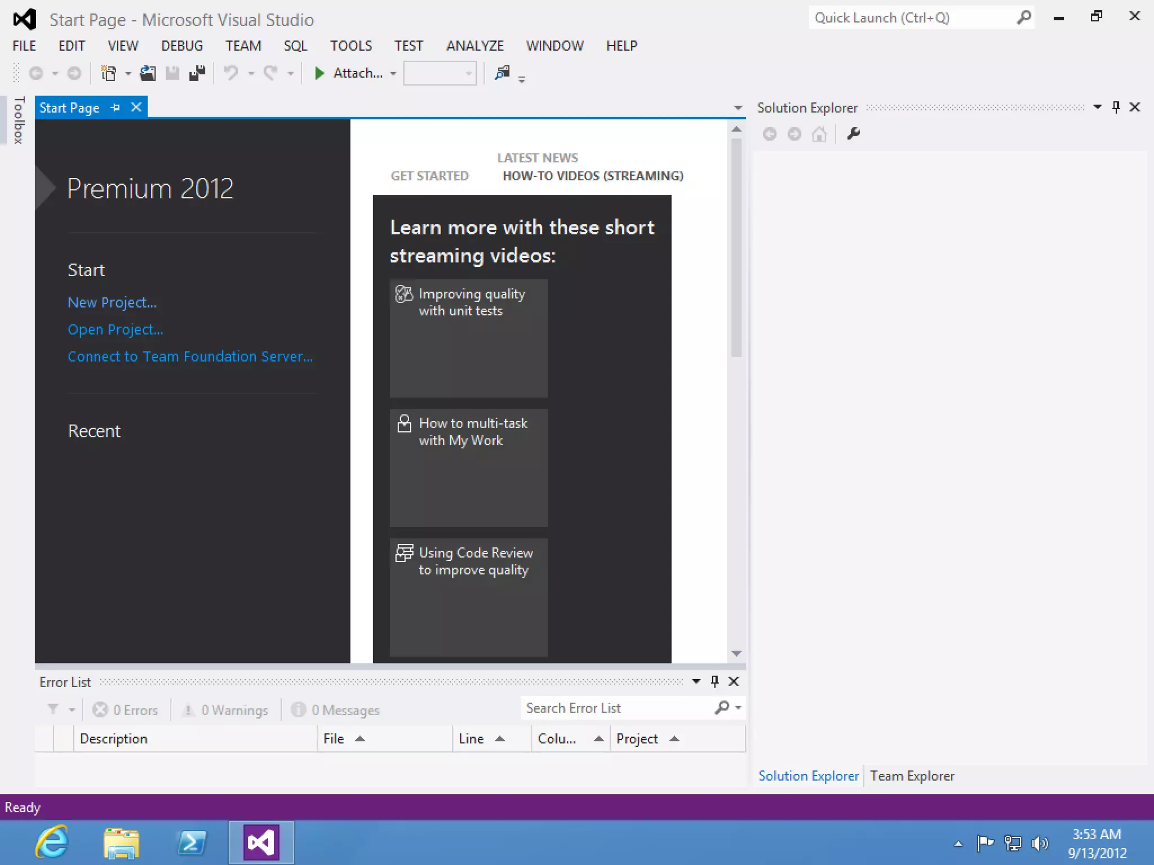Image resolution: width=1154 pixels, height=865 pixels.
Task: Switch to the Team Explorer tab
Action: point(912,776)
